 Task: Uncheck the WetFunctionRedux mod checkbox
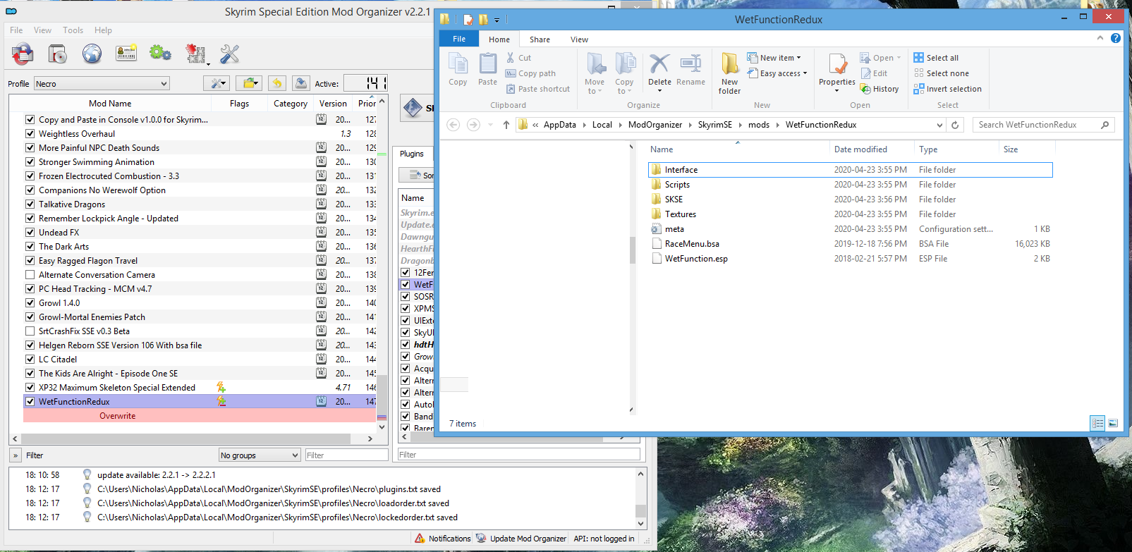coord(30,402)
